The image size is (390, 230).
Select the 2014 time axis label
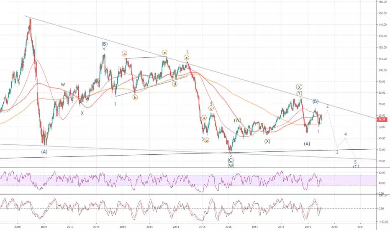click(x=176, y=227)
